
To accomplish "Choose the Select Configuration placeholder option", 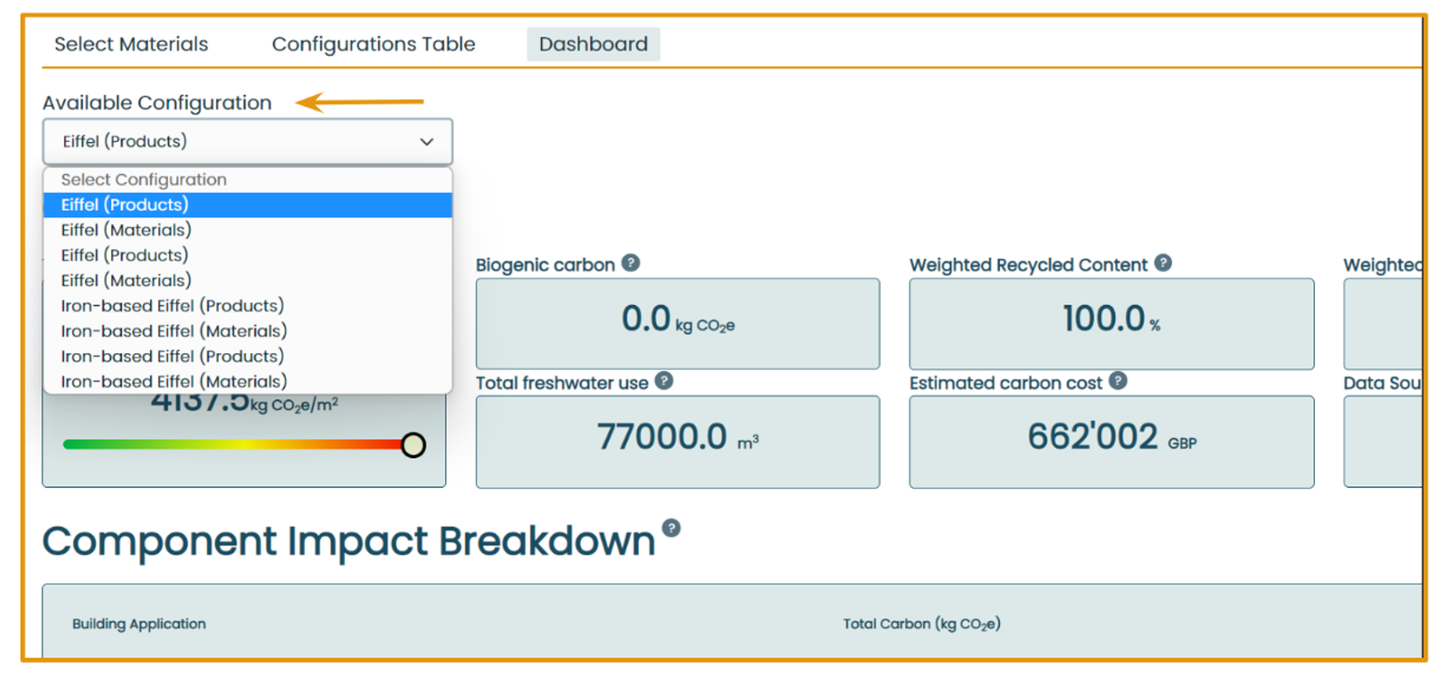I will point(143,180).
